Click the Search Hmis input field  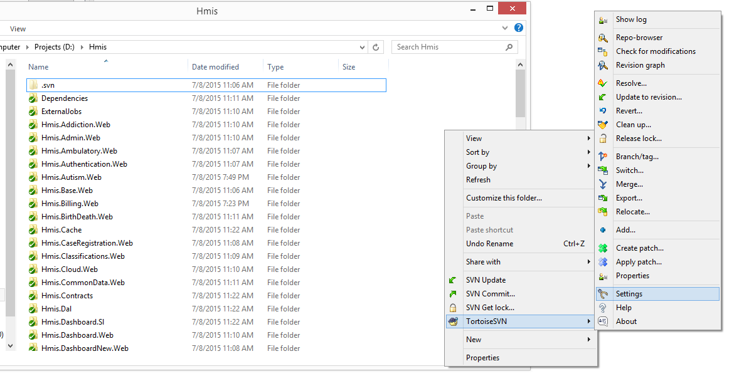(448, 47)
